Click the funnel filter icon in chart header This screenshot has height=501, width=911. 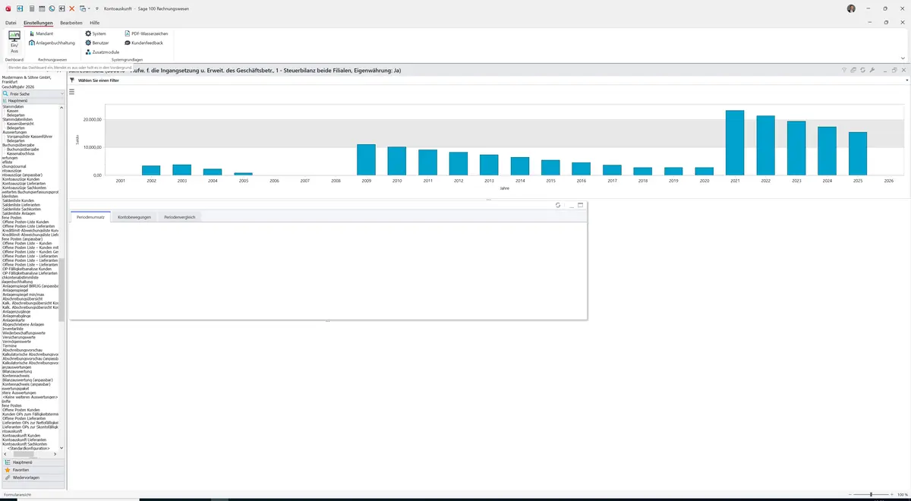[844, 70]
